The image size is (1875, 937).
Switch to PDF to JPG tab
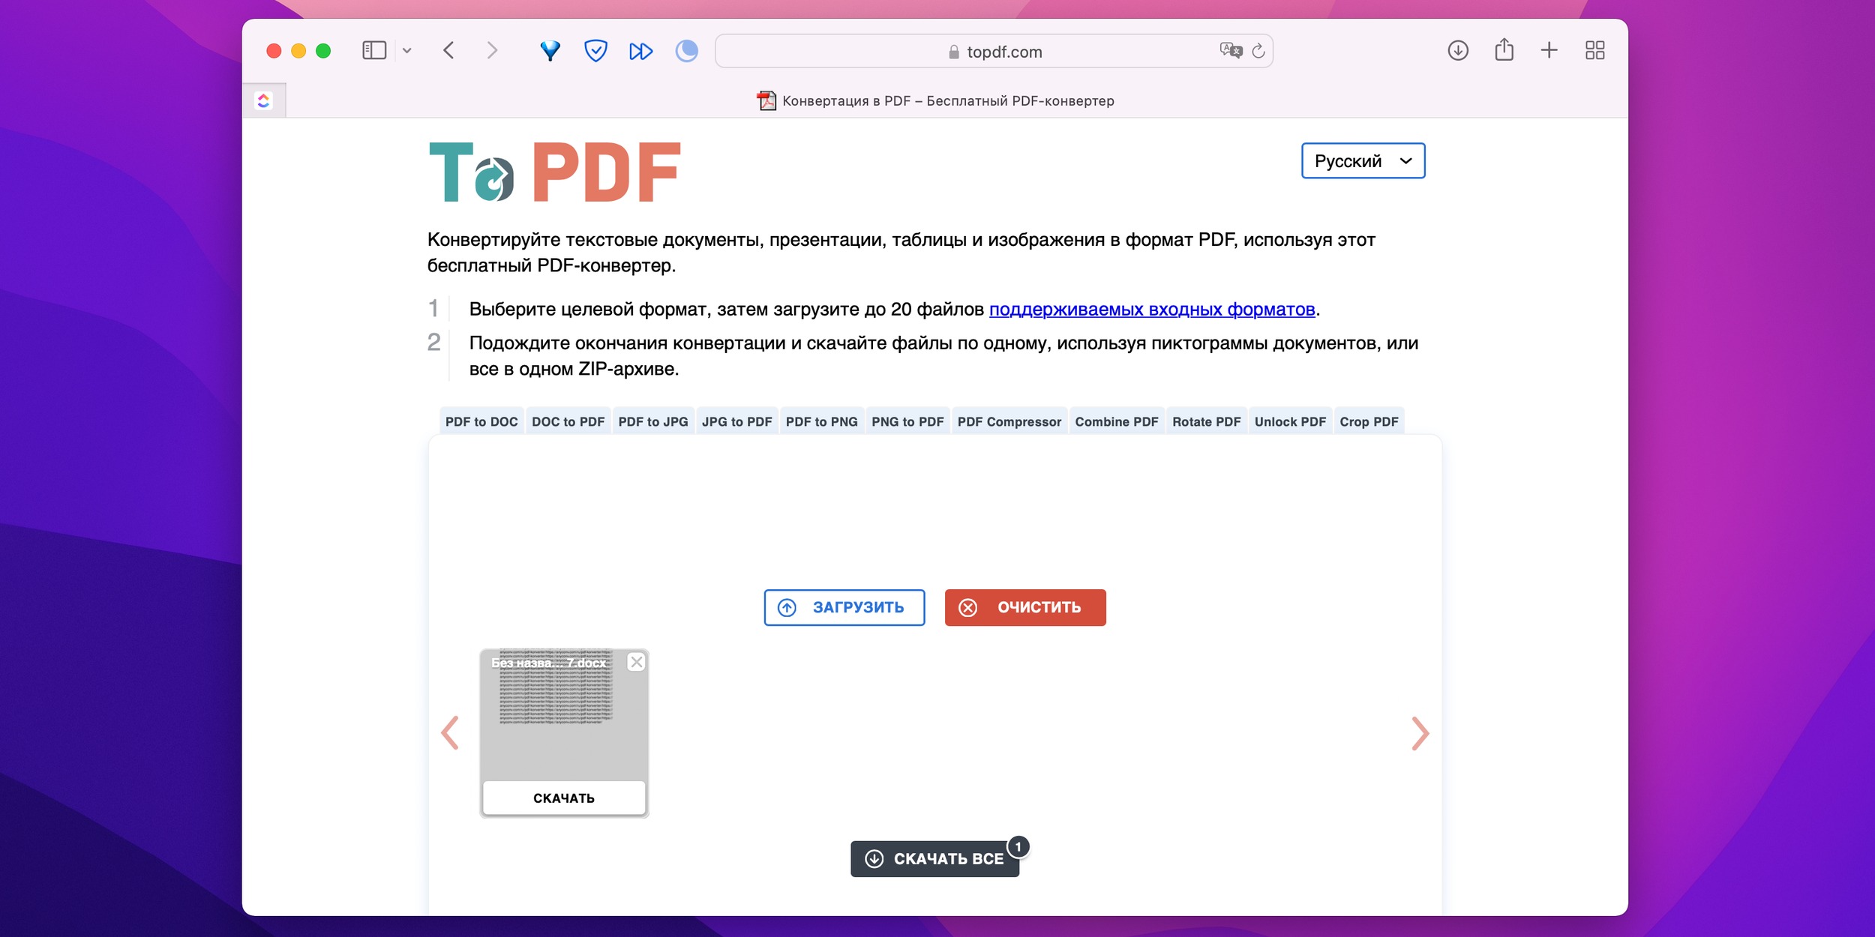652,421
